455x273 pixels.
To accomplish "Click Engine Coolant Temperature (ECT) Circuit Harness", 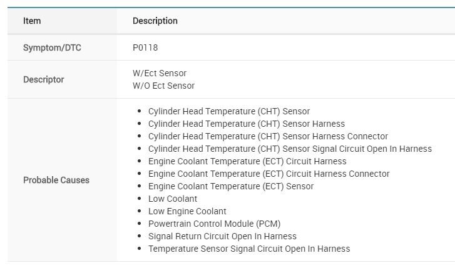I will click(x=247, y=161).
